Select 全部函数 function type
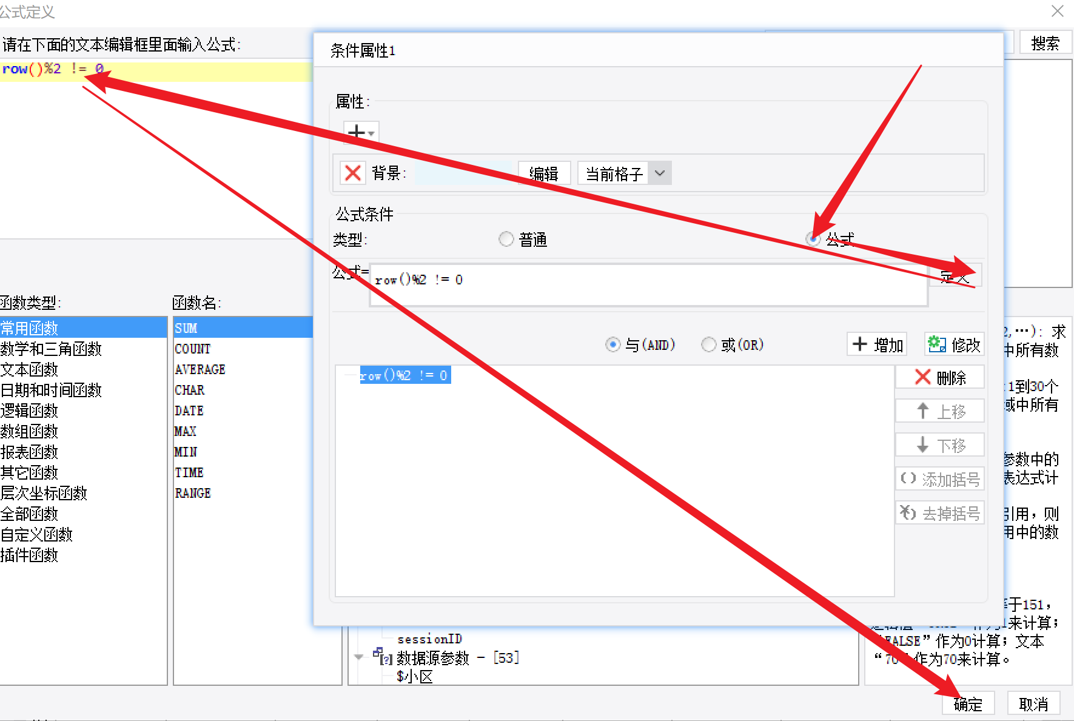The height and width of the screenshot is (721, 1074). 83,514
